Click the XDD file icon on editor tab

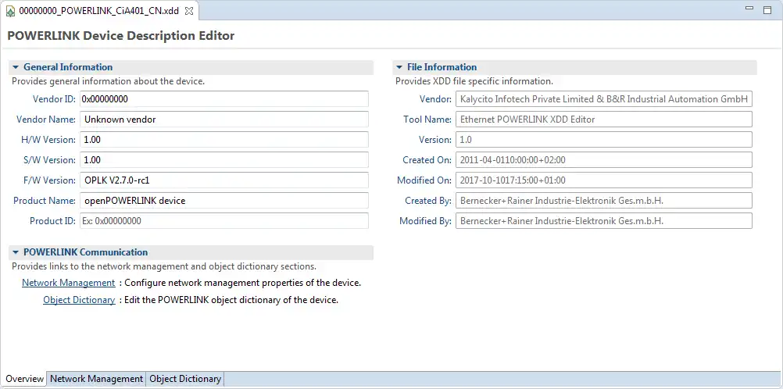pos(10,11)
